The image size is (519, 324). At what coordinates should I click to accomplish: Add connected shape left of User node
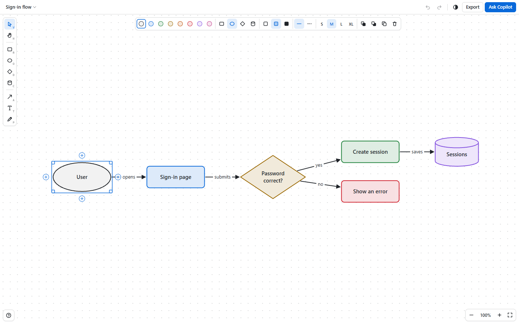pos(46,177)
